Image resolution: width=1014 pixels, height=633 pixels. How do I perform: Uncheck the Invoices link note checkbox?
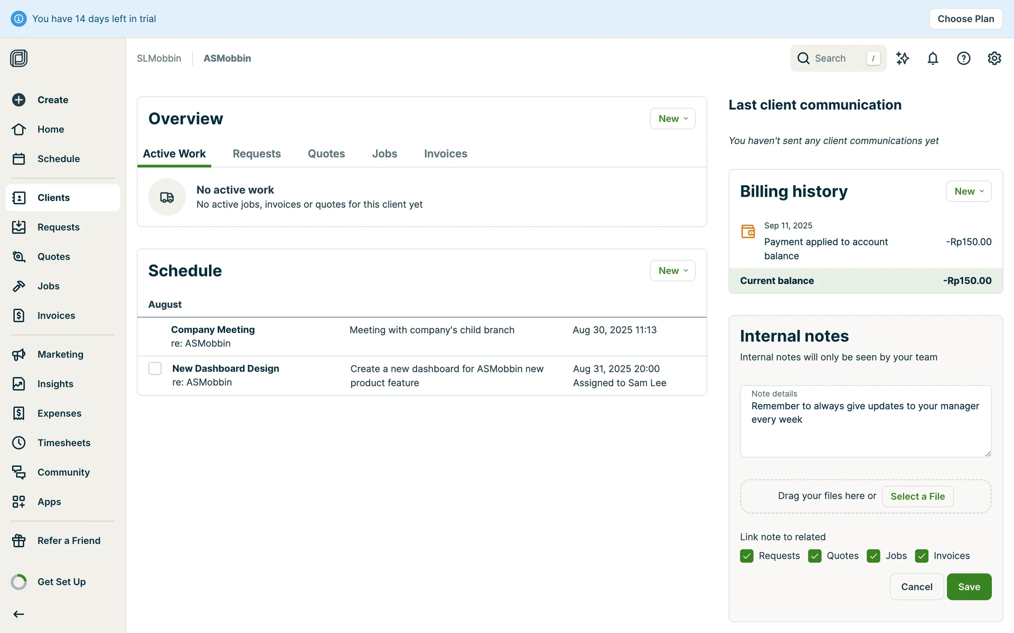pos(922,556)
